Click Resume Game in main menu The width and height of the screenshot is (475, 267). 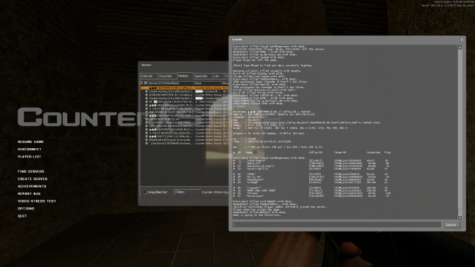pos(31,142)
